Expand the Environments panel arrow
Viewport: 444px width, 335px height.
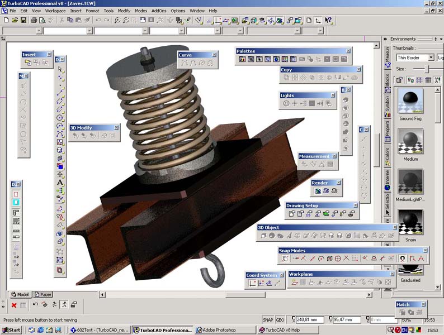[x=385, y=39]
